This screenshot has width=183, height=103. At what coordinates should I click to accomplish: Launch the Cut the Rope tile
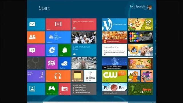click(140, 24)
